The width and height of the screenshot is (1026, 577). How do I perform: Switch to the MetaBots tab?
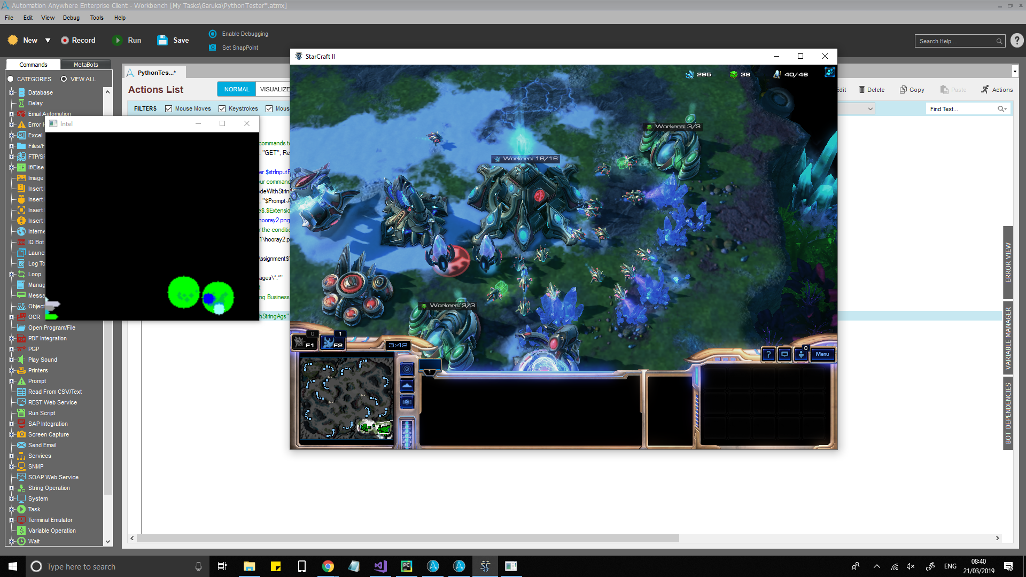85,65
